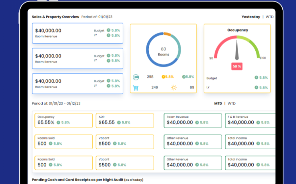Viewport: 296px width, 184px height.
Task: Open the third Room Revenue card in left column
Action: pyautogui.click(x=78, y=84)
